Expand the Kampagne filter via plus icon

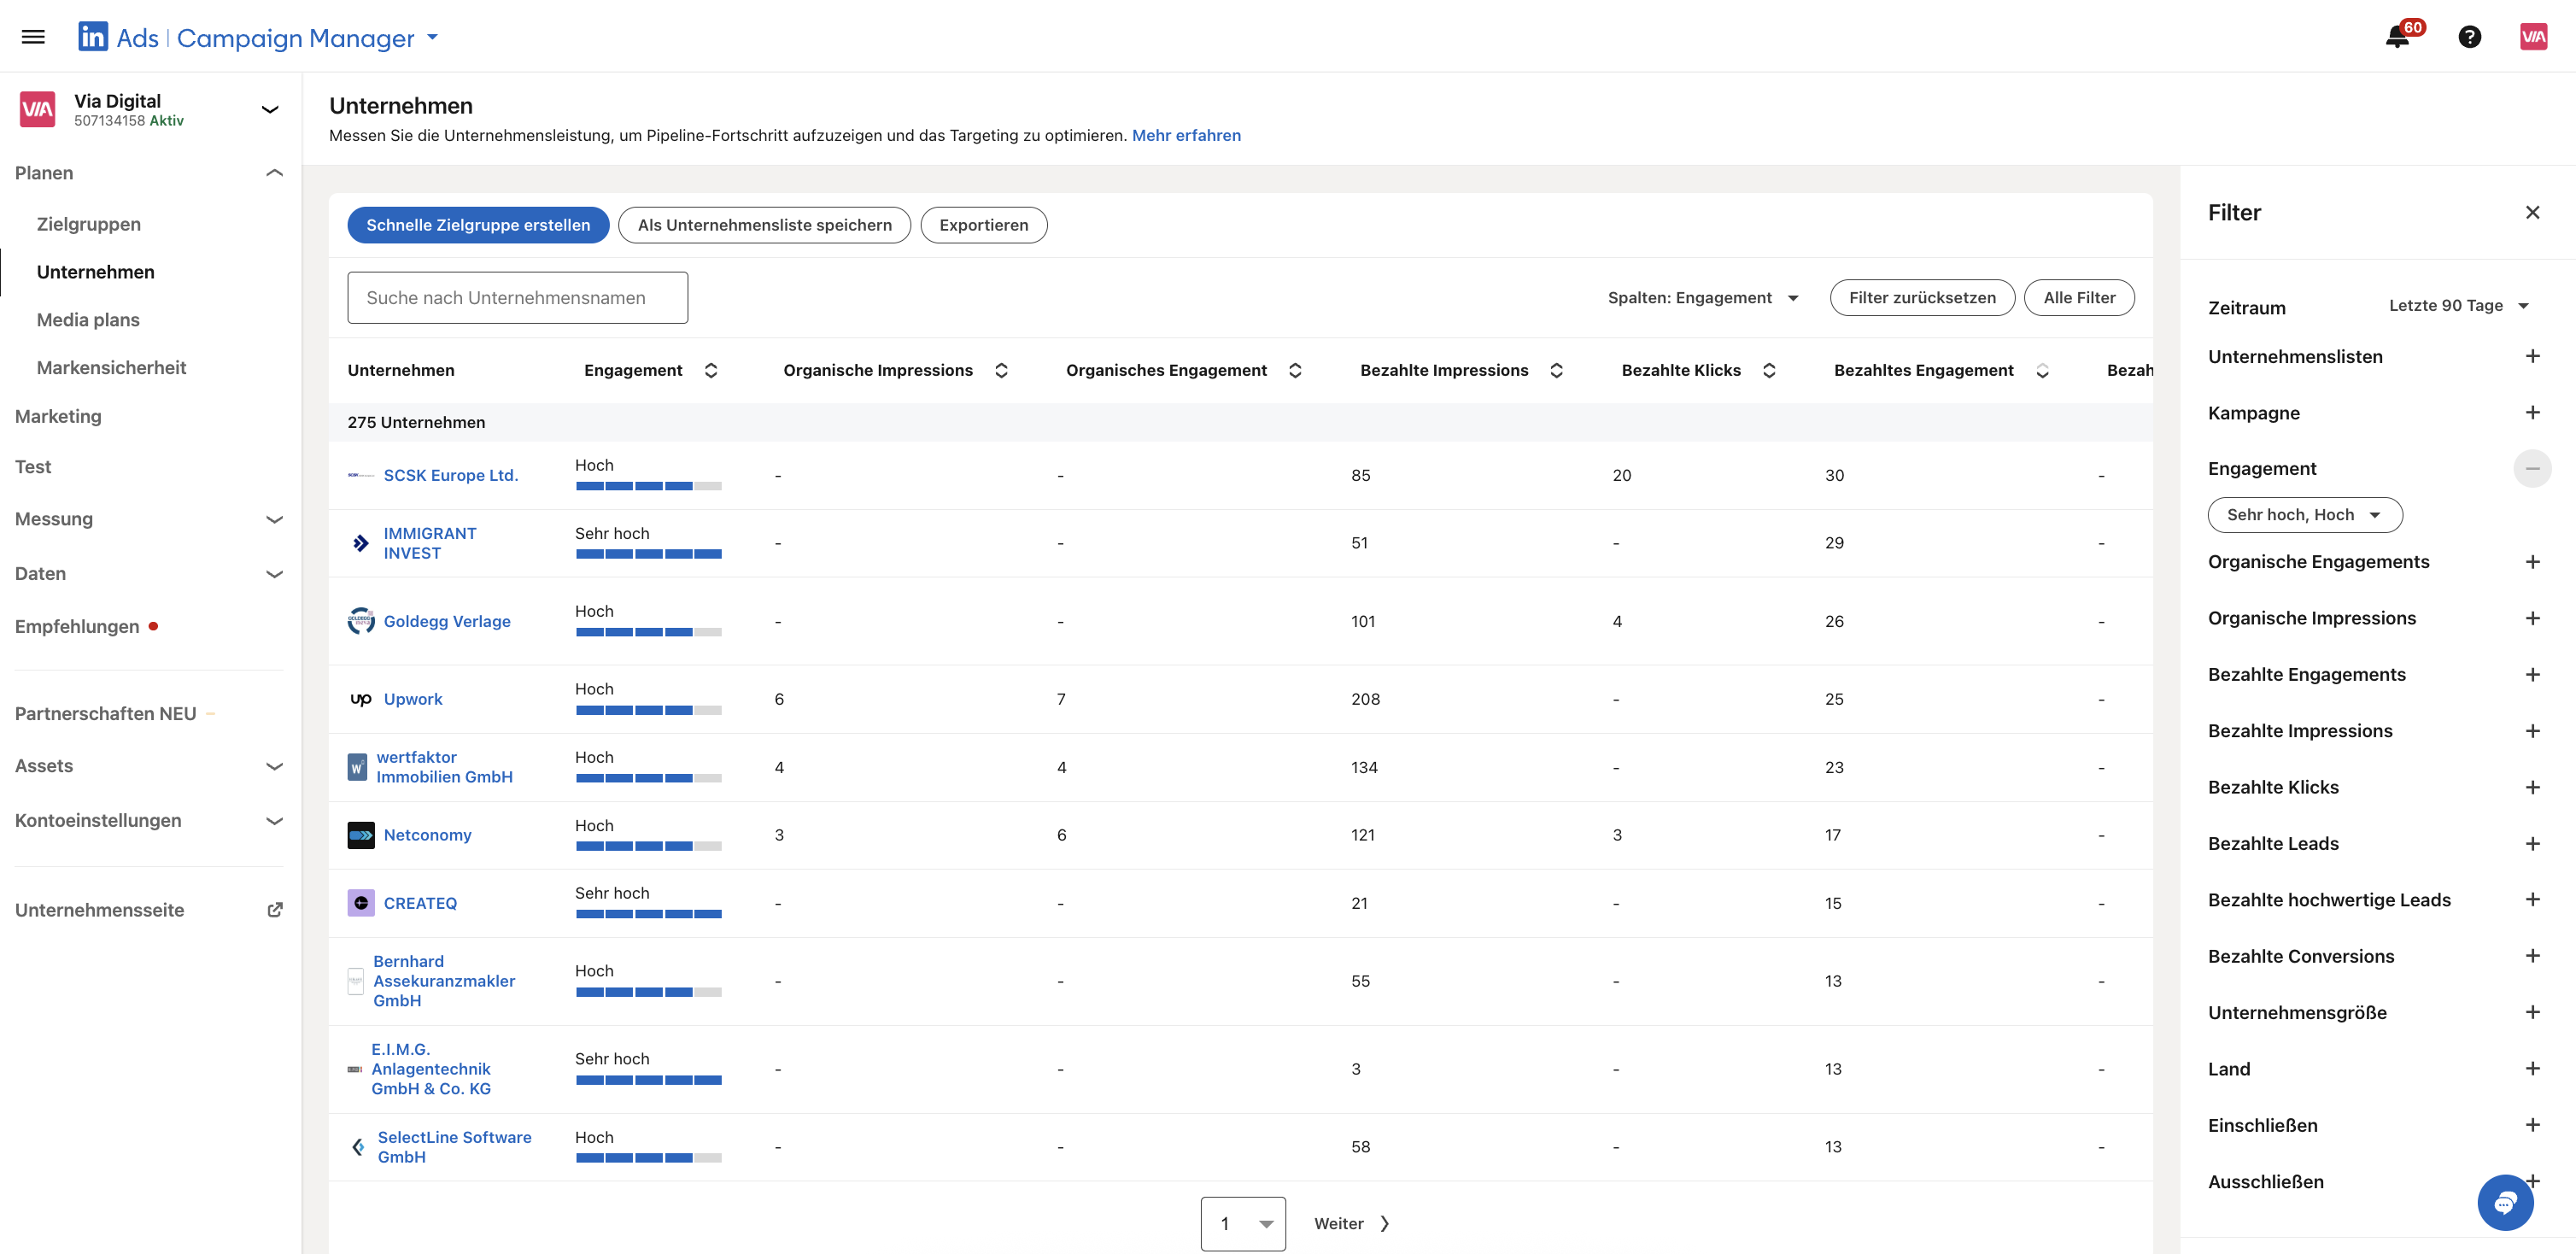pyautogui.click(x=2533, y=412)
